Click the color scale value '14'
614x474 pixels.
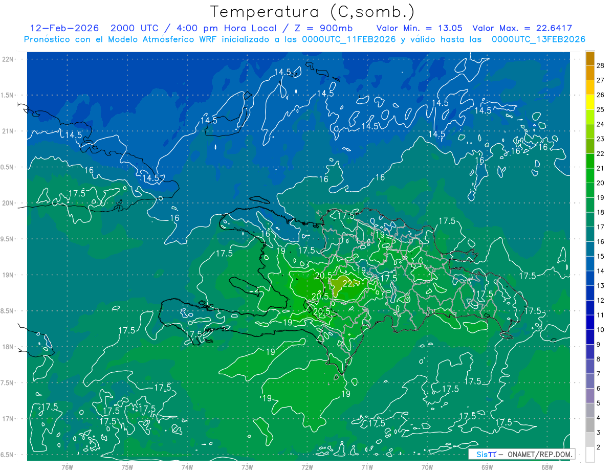[601, 271]
